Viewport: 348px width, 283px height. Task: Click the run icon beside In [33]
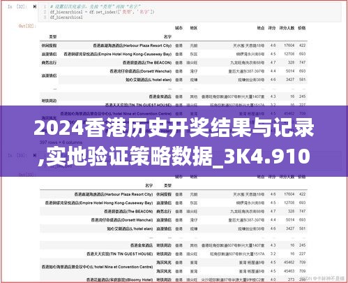tap(35, 155)
